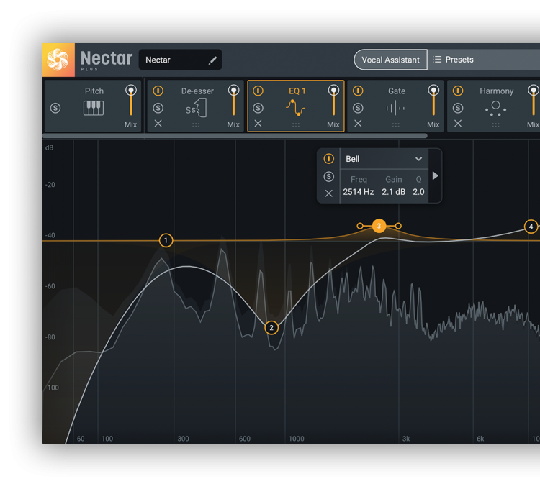Click left Q handle of node 3
540x489 pixels.
pos(360,226)
